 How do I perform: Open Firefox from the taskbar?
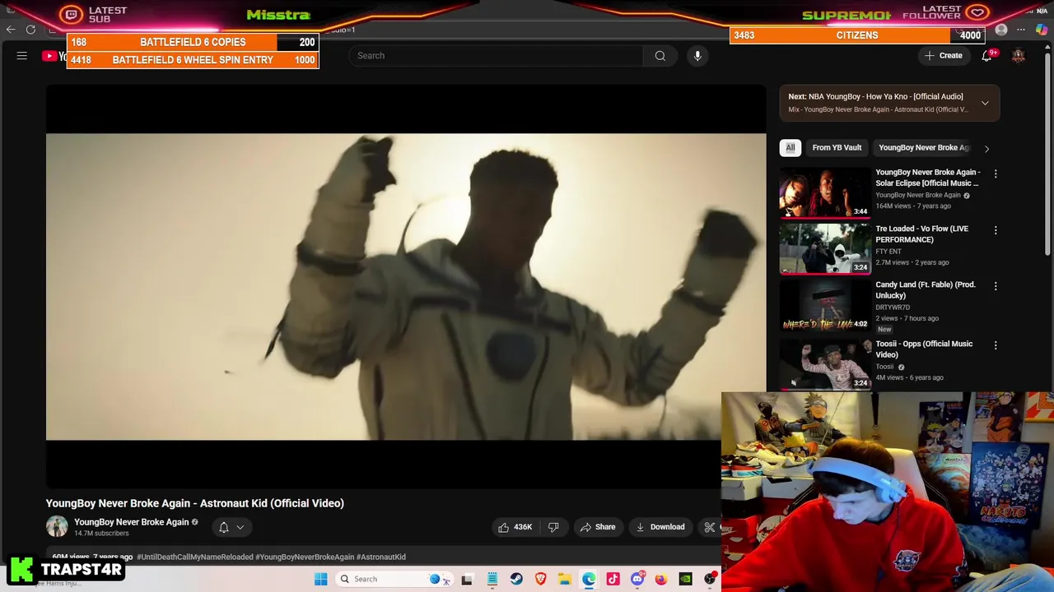[x=661, y=579]
